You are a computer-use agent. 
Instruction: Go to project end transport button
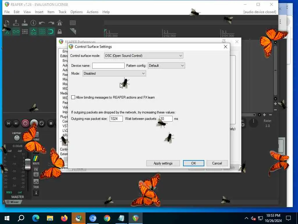pyautogui.click(x=16, y=123)
